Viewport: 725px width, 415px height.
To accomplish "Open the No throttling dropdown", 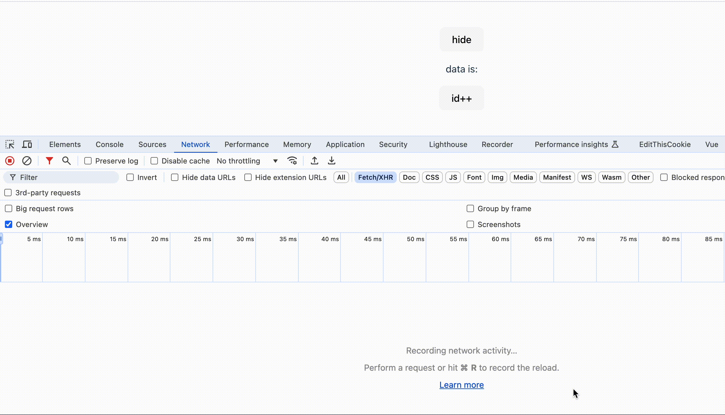I will [247, 161].
